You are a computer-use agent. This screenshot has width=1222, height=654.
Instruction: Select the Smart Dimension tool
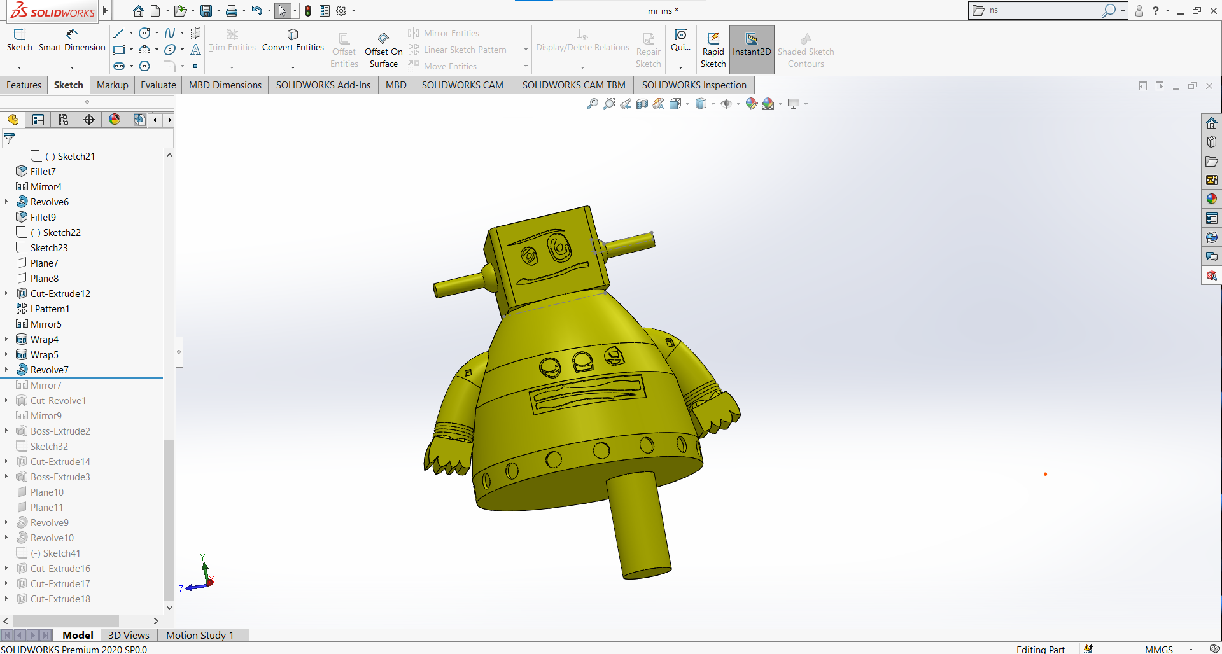(72, 39)
